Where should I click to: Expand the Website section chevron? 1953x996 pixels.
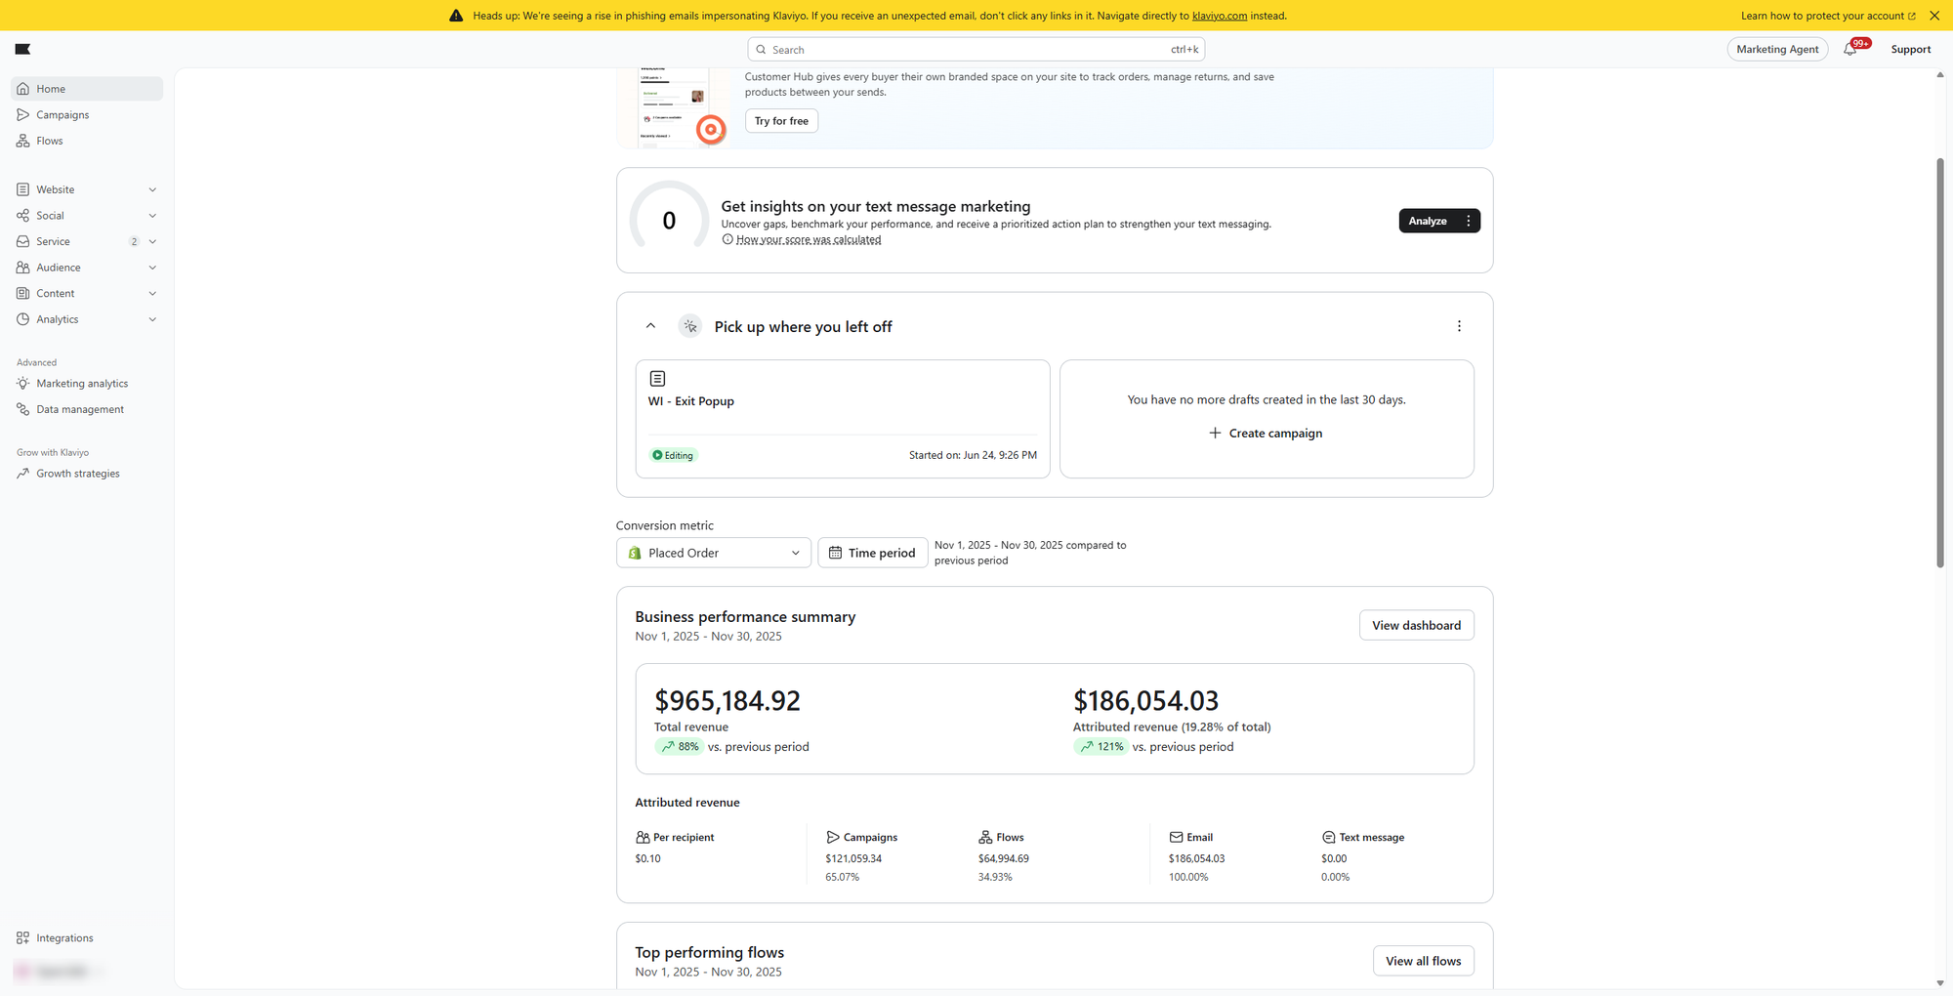[x=152, y=189]
